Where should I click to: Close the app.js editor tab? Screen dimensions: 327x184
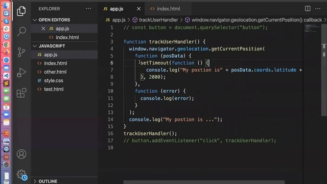point(138,9)
